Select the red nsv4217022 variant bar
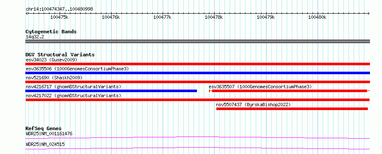Screen dimensions: 382x154 point(197,100)
